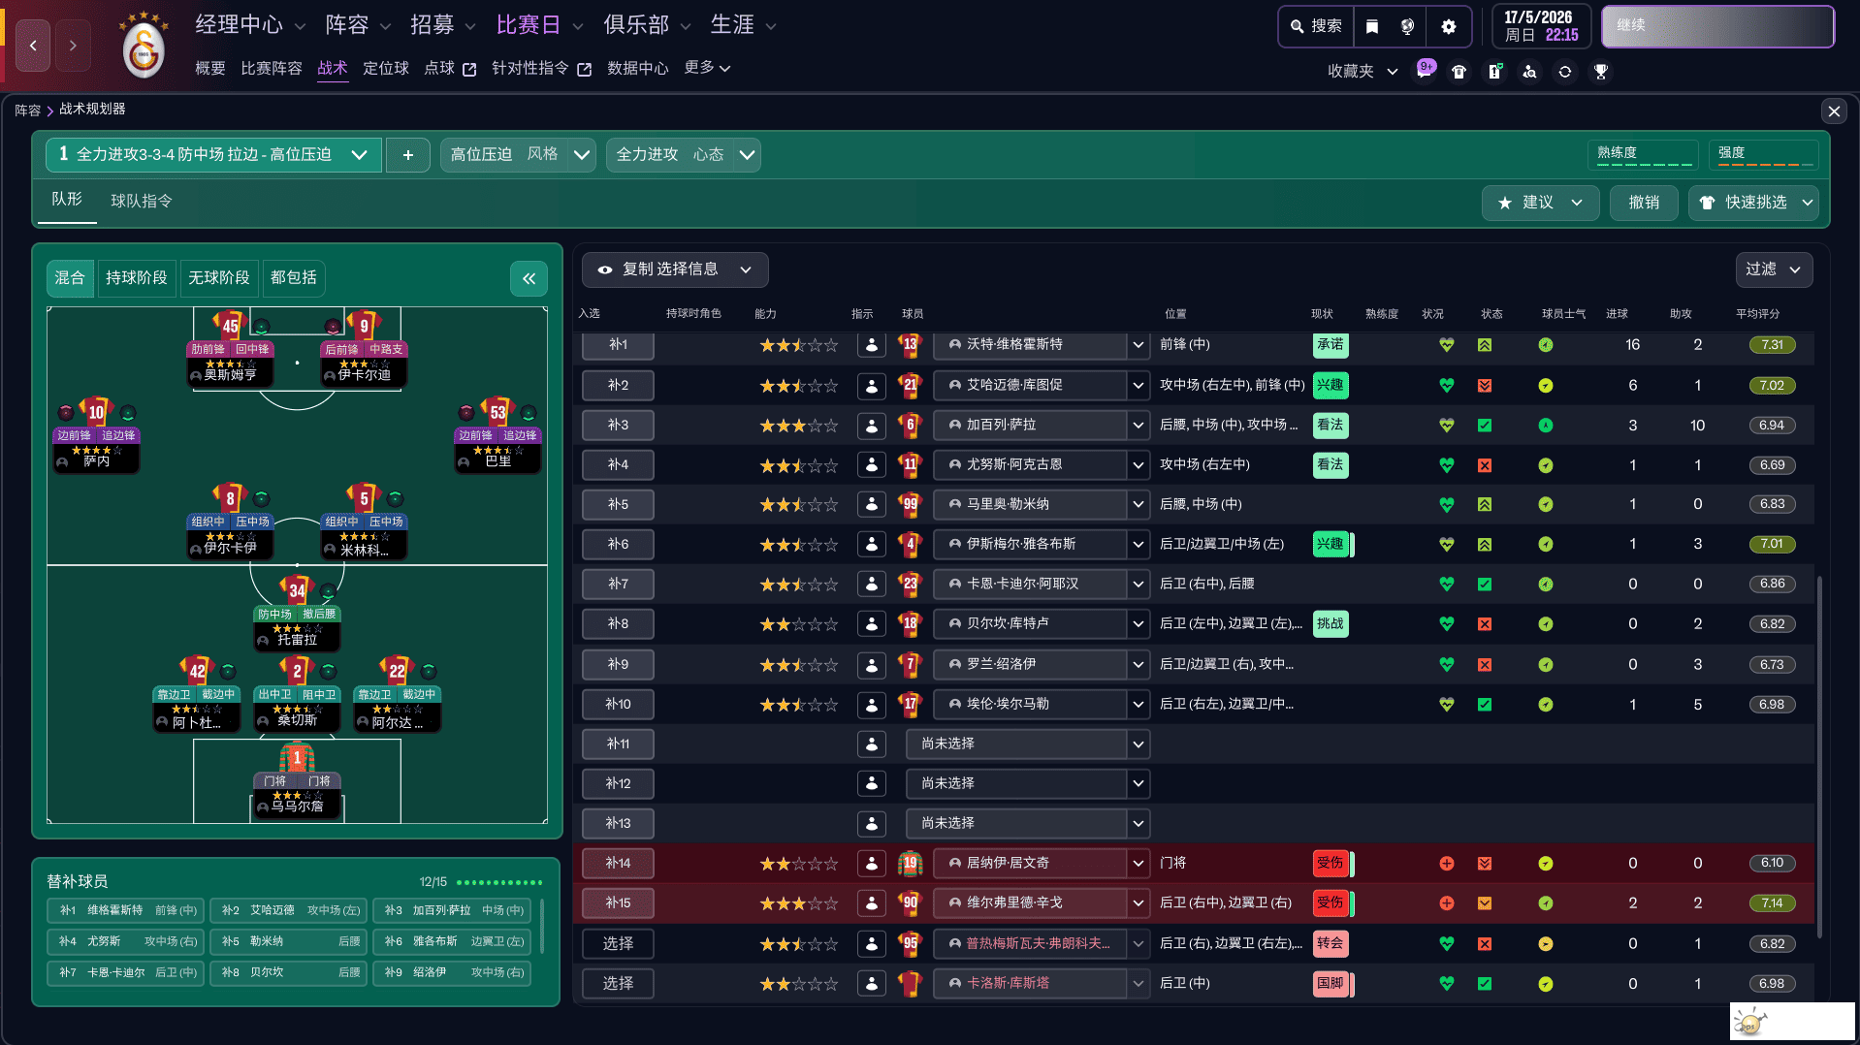
Task: Click the globe world icon
Action: click(x=1408, y=26)
